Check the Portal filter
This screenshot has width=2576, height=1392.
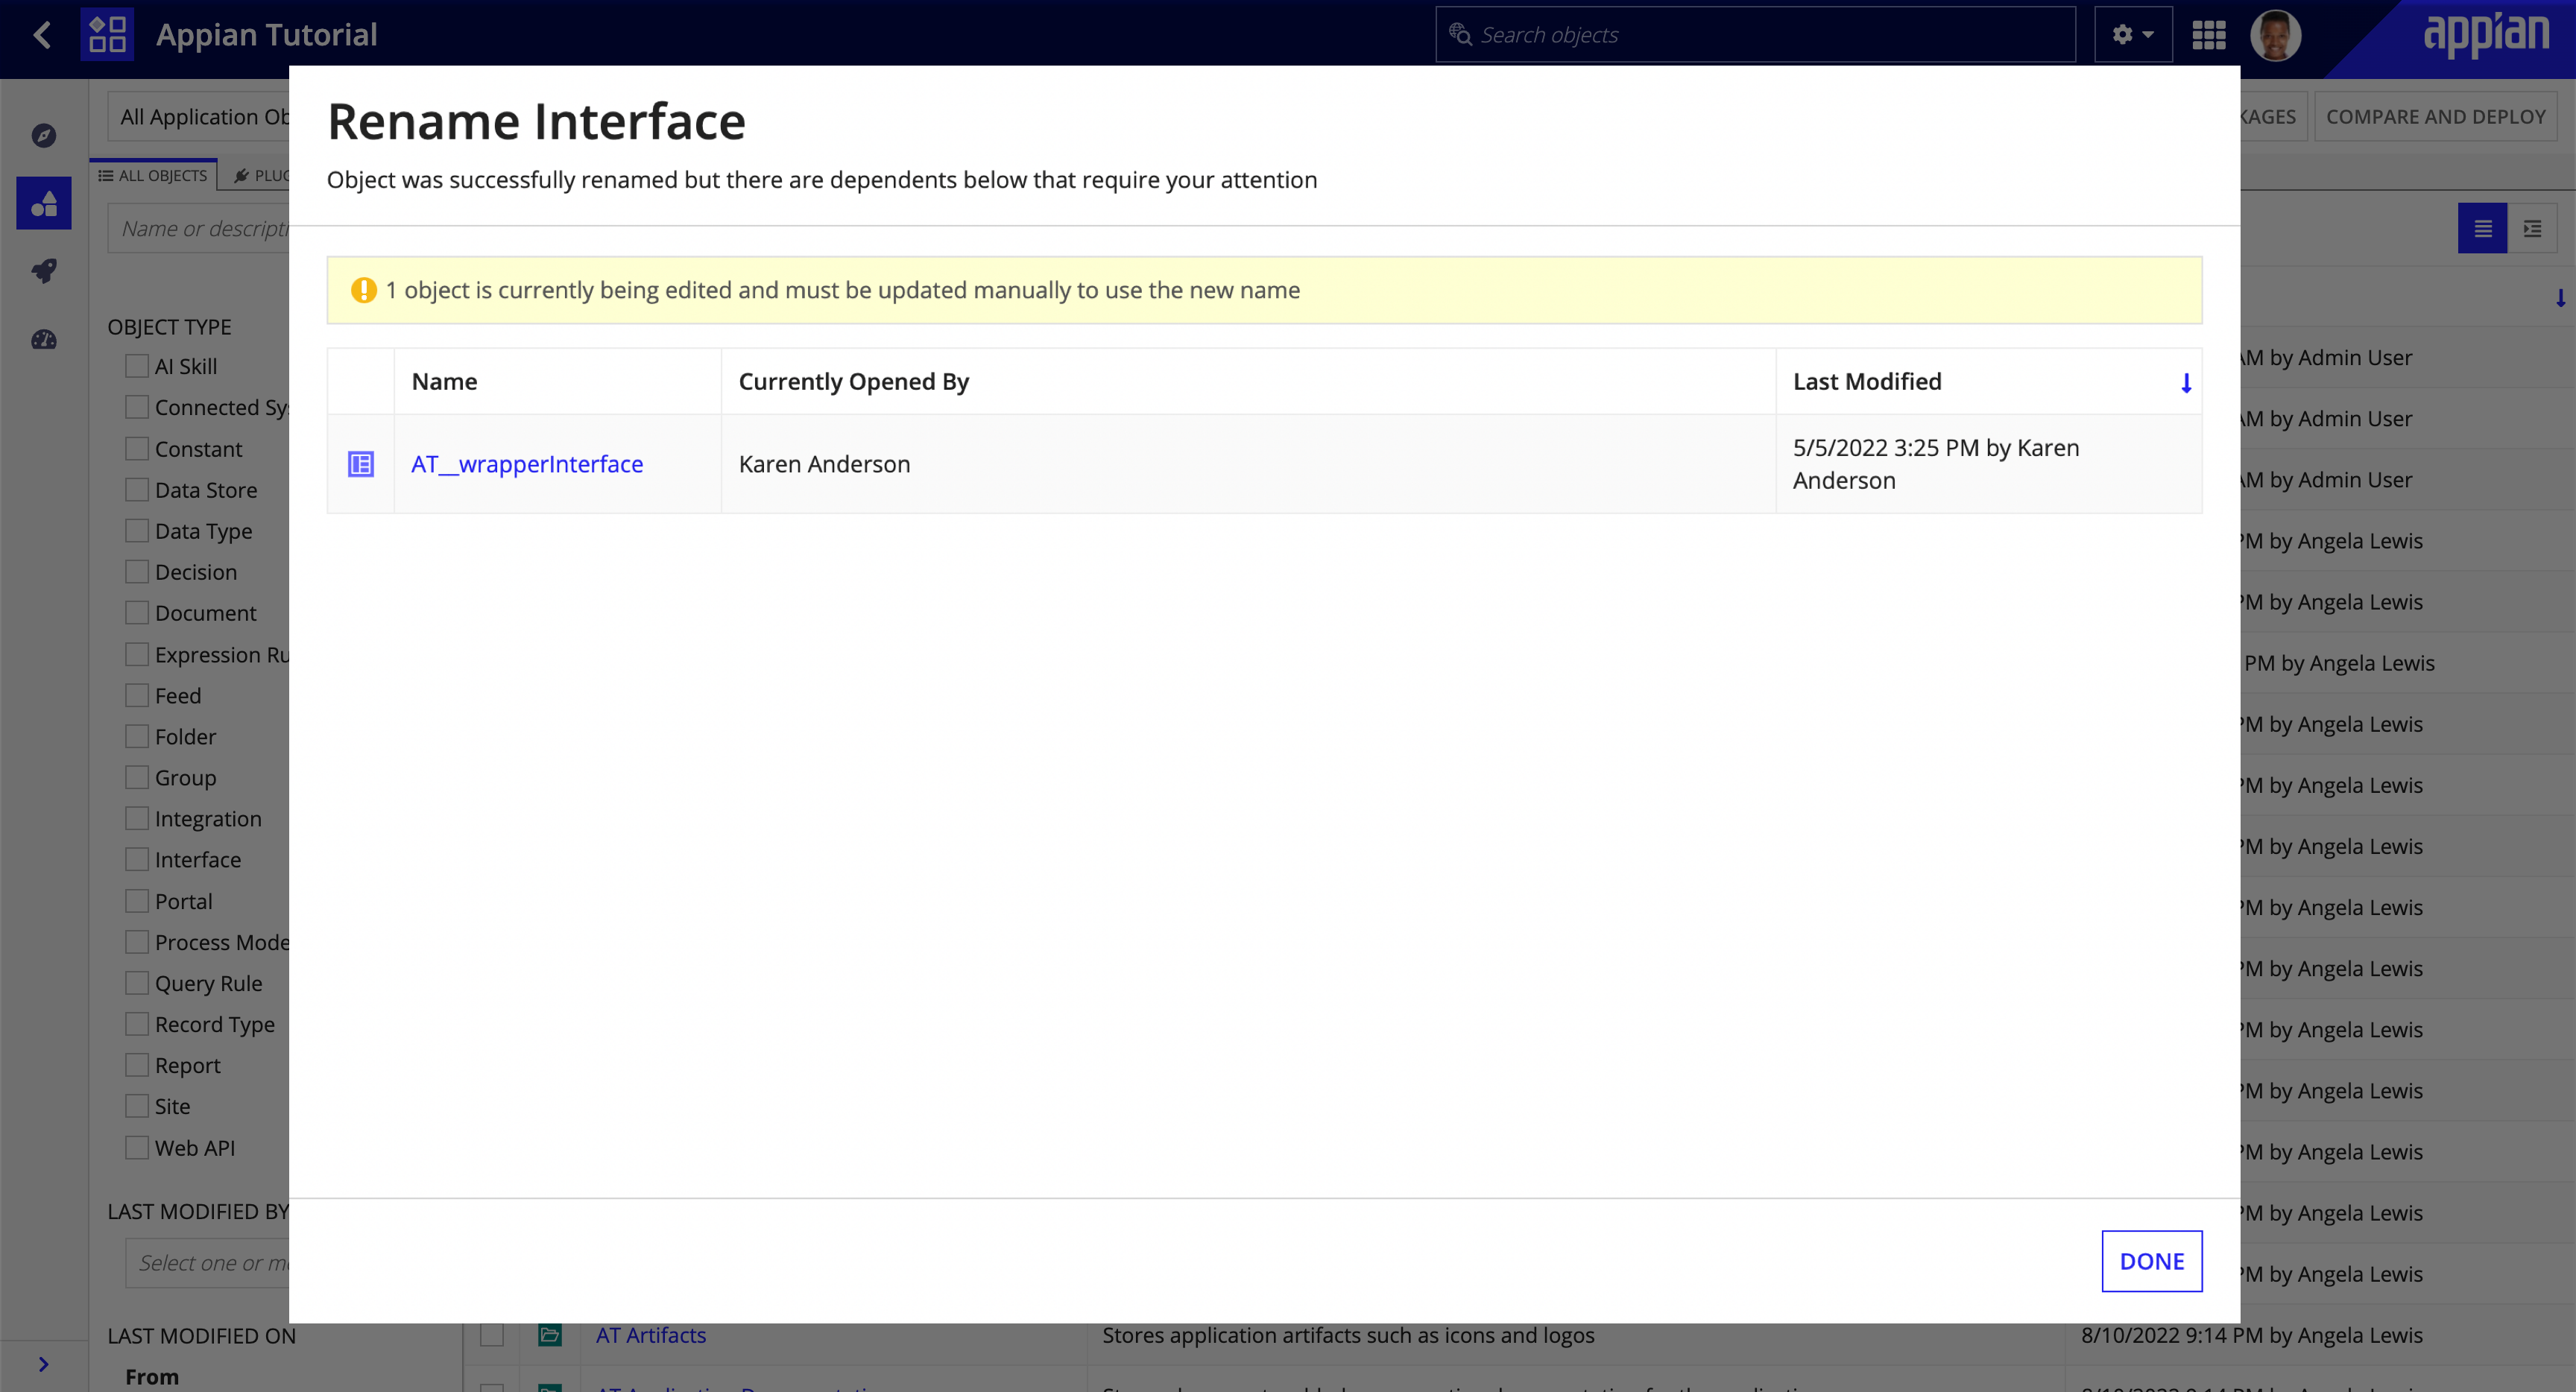click(137, 902)
